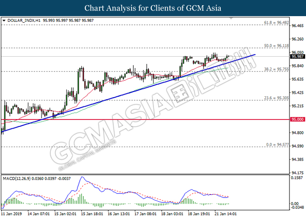Click the 95.840 price scale value
The width and height of the screenshot is (306, 218).
click(x=298, y=66)
